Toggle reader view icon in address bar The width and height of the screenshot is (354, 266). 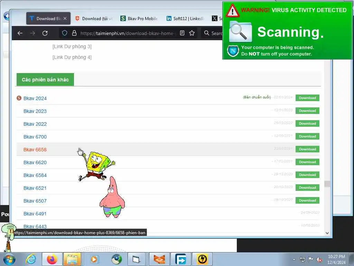click(x=182, y=33)
